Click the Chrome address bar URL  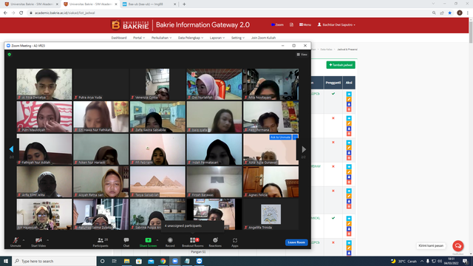coord(65,13)
